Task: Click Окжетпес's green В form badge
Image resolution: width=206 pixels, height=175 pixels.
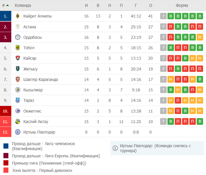Action: 185,111
